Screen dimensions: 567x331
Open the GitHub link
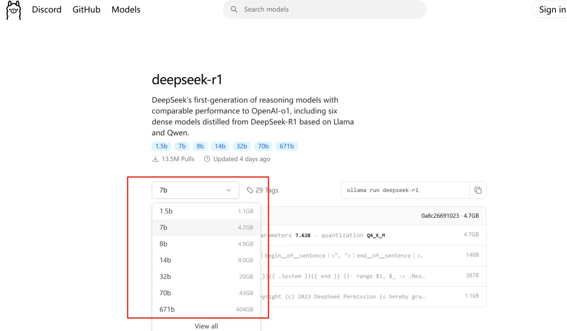pyautogui.click(x=87, y=9)
